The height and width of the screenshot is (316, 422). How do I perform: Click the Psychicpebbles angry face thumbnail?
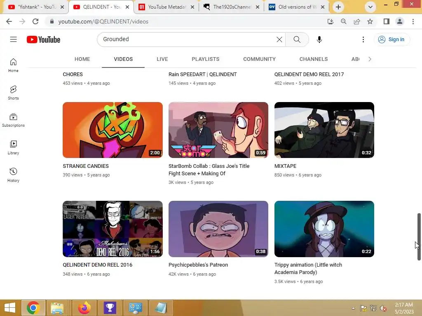click(x=218, y=229)
